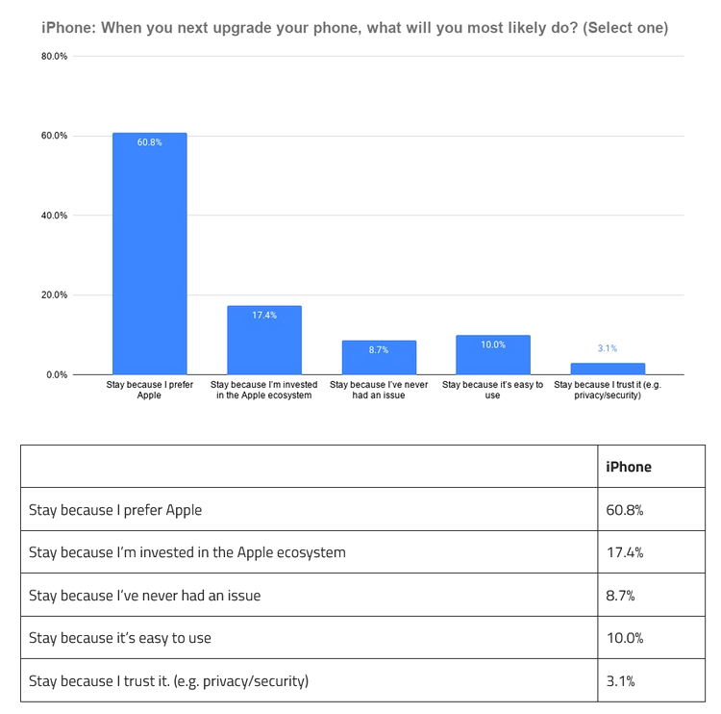Click the 80.0% y-axis label
The image size is (721, 714).
55,56
